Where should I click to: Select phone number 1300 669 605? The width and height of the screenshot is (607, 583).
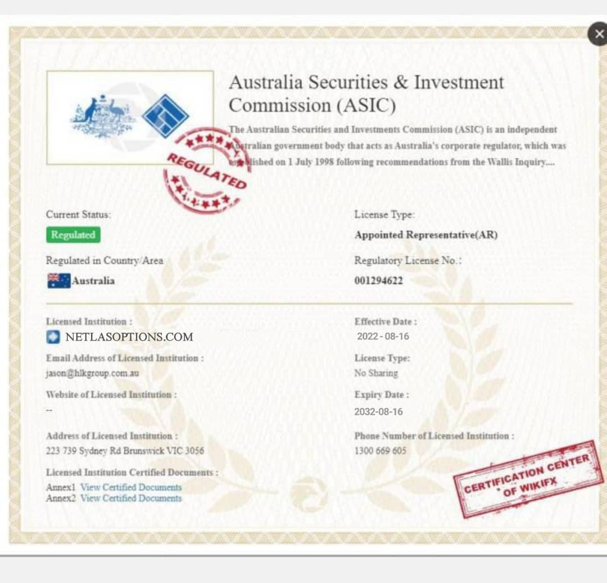pyautogui.click(x=380, y=451)
